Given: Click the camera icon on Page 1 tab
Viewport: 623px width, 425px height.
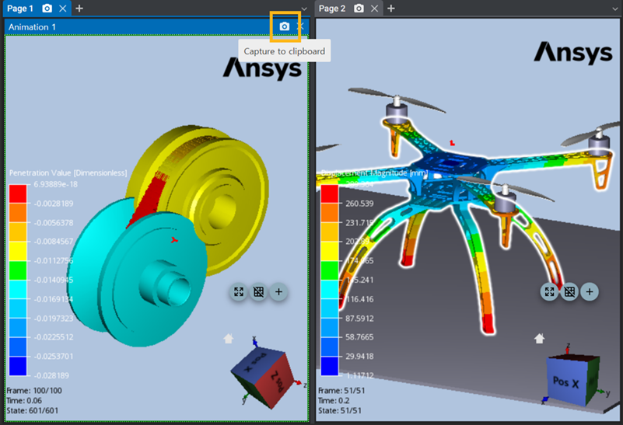Looking at the screenshot, I should click(x=47, y=9).
